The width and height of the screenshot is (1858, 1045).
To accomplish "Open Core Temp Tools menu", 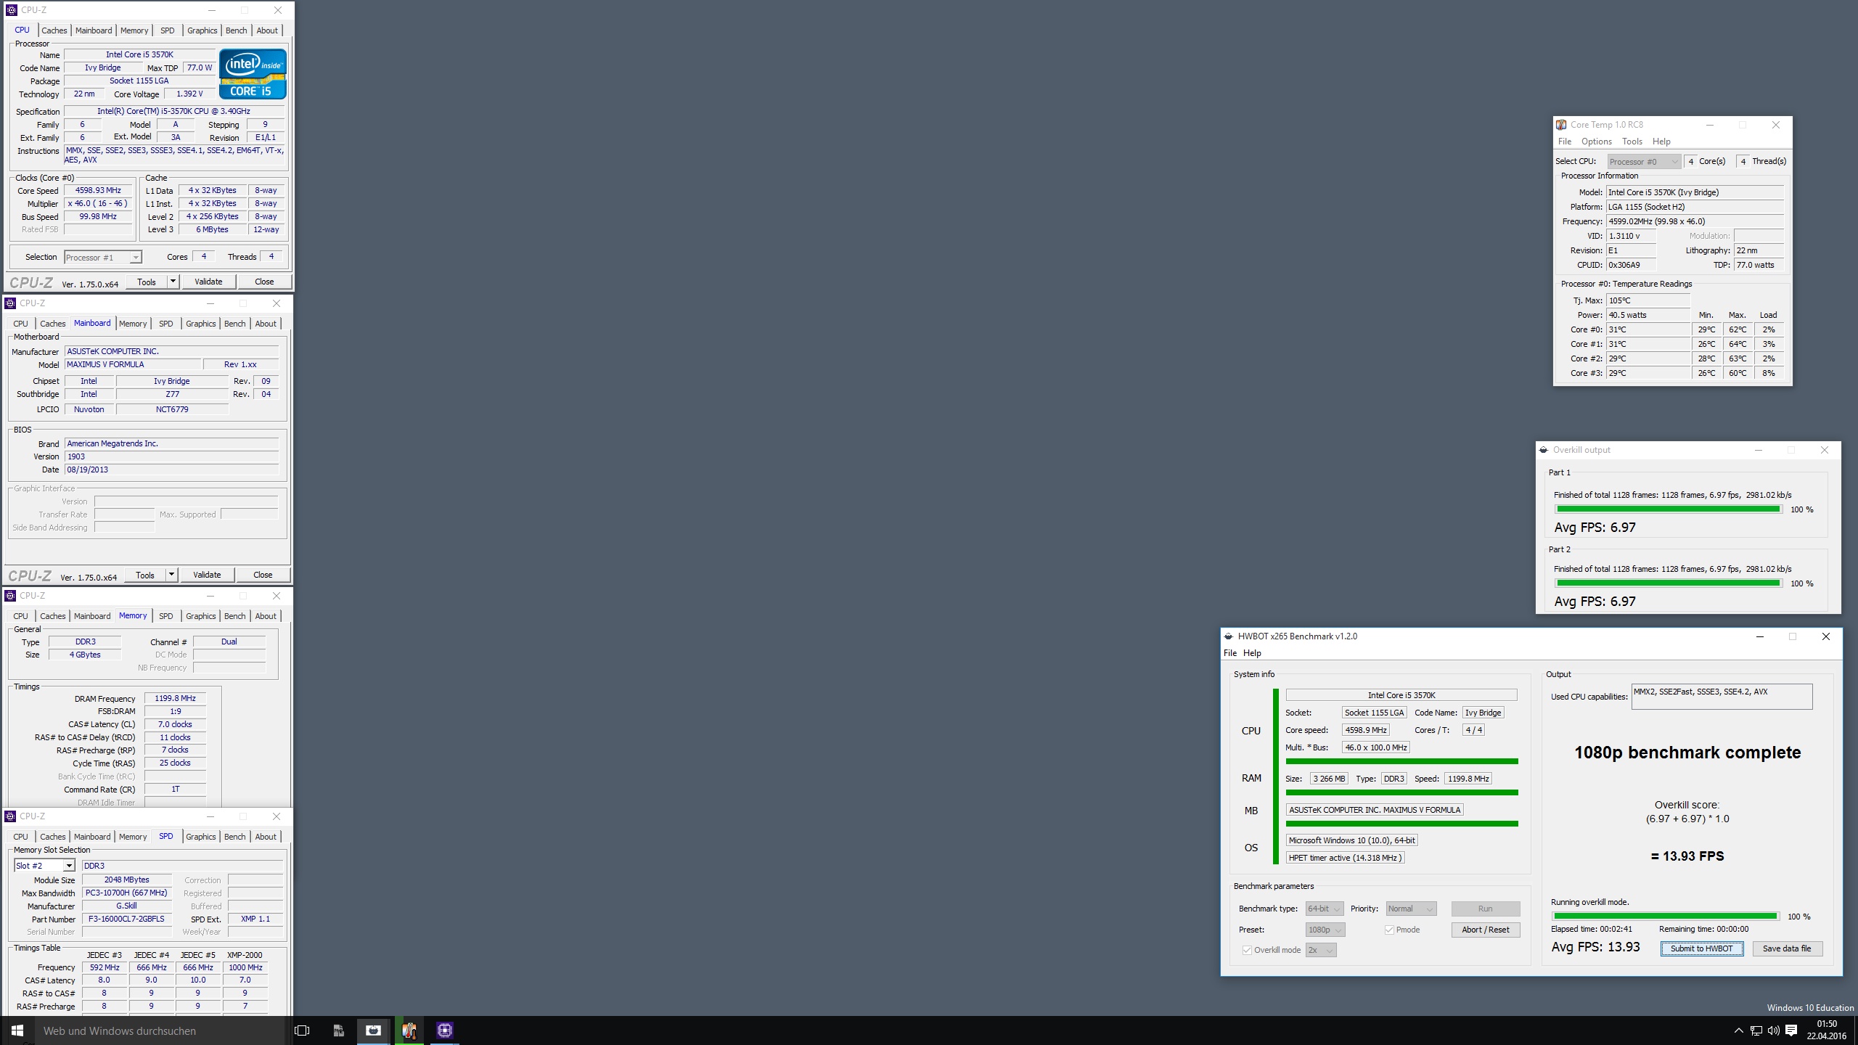I will click(1632, 142).
